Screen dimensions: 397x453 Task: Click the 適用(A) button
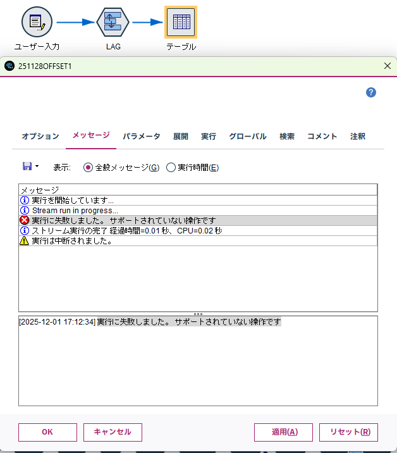pos(283,432)
